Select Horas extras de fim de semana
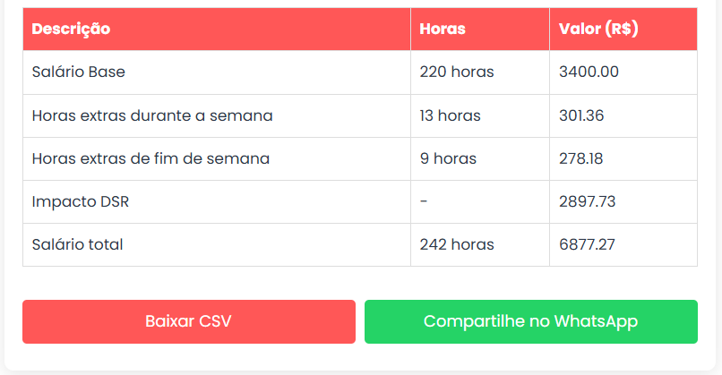 click(x=150, y=158)
